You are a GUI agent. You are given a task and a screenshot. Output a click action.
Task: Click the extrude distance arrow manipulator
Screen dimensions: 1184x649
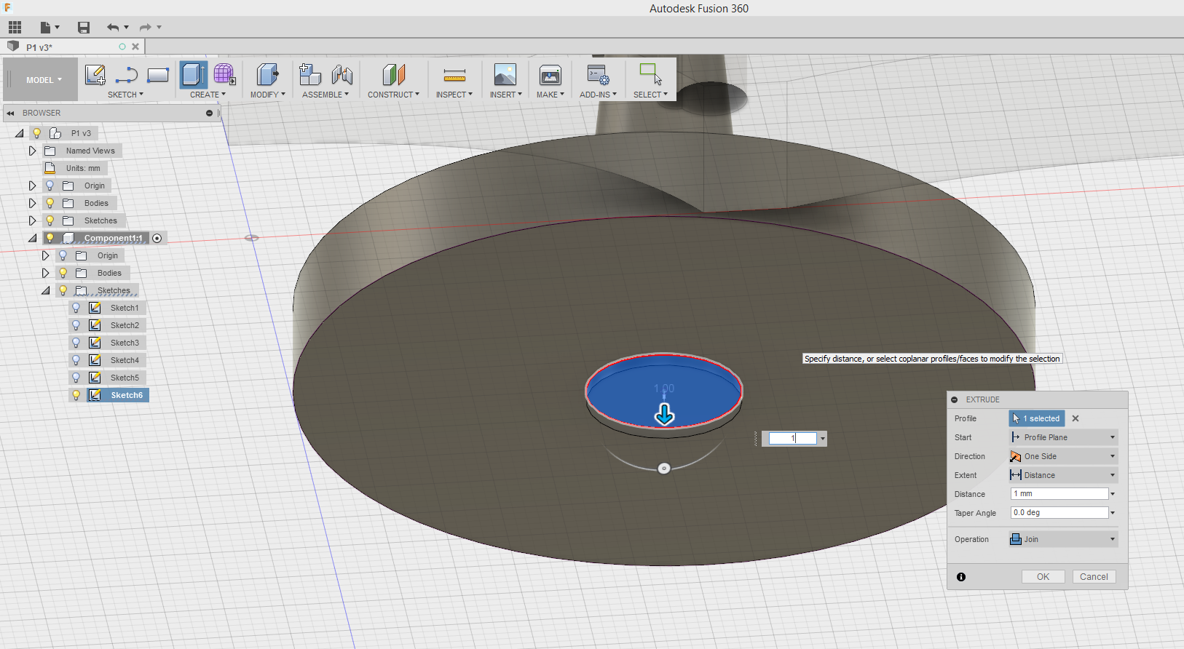pos(664,415)
